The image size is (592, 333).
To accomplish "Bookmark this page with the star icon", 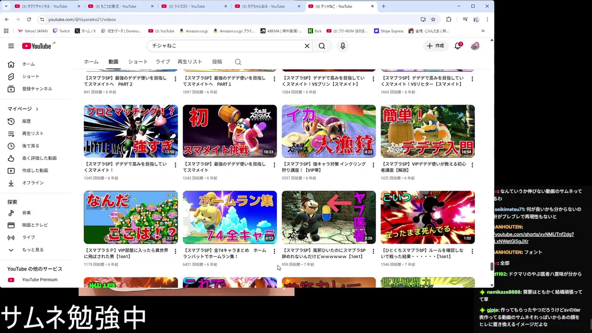I will coord(433,19).
